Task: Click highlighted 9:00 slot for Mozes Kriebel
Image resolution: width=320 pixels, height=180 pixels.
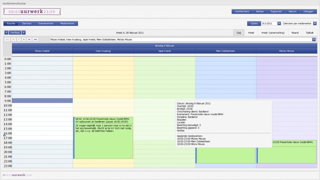Action: pyautogui.click(x=42, y=100)
